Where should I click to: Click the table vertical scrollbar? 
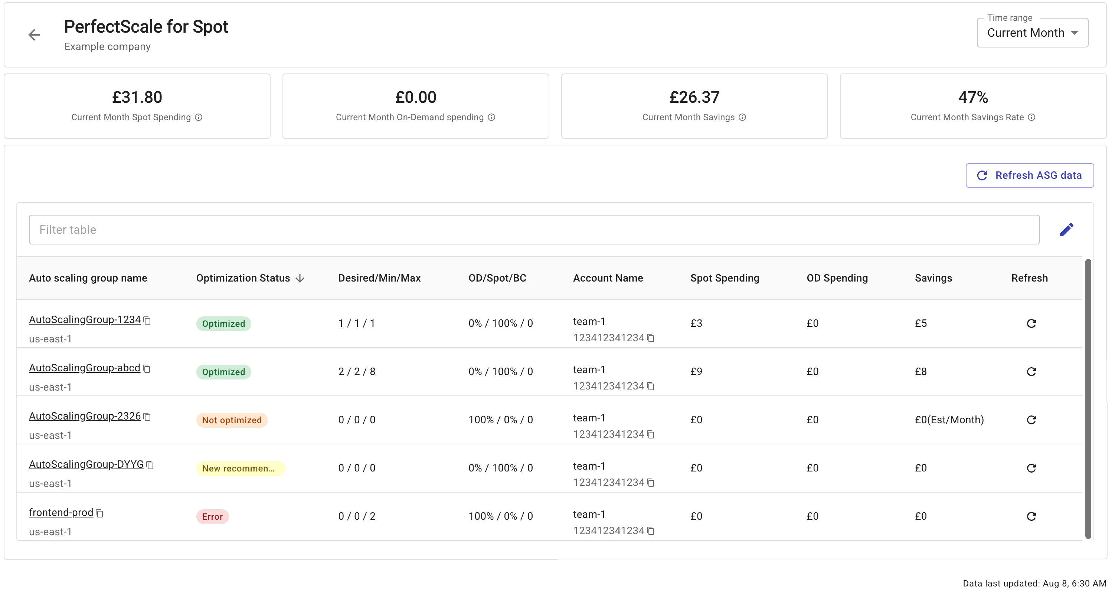pos(1088,398)
